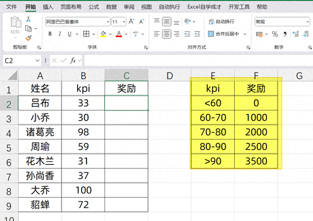Click the Paste clipboard icon

point(16,22)
